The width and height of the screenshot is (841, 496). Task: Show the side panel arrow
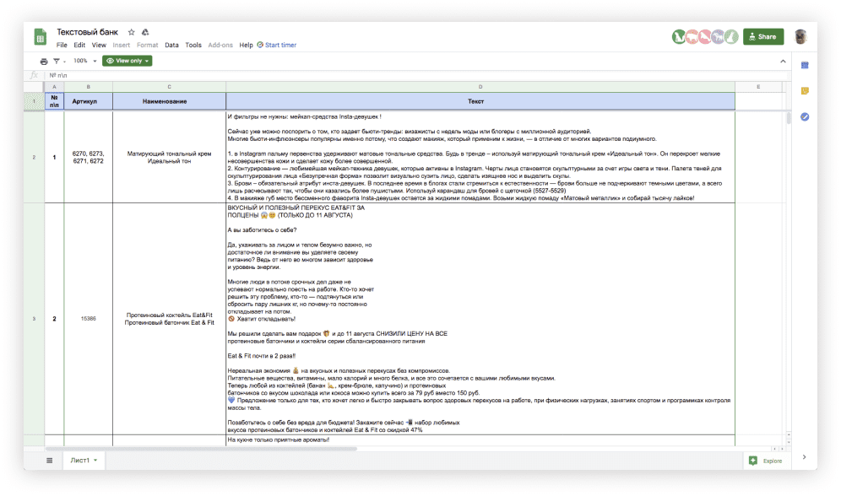point(804,457)
